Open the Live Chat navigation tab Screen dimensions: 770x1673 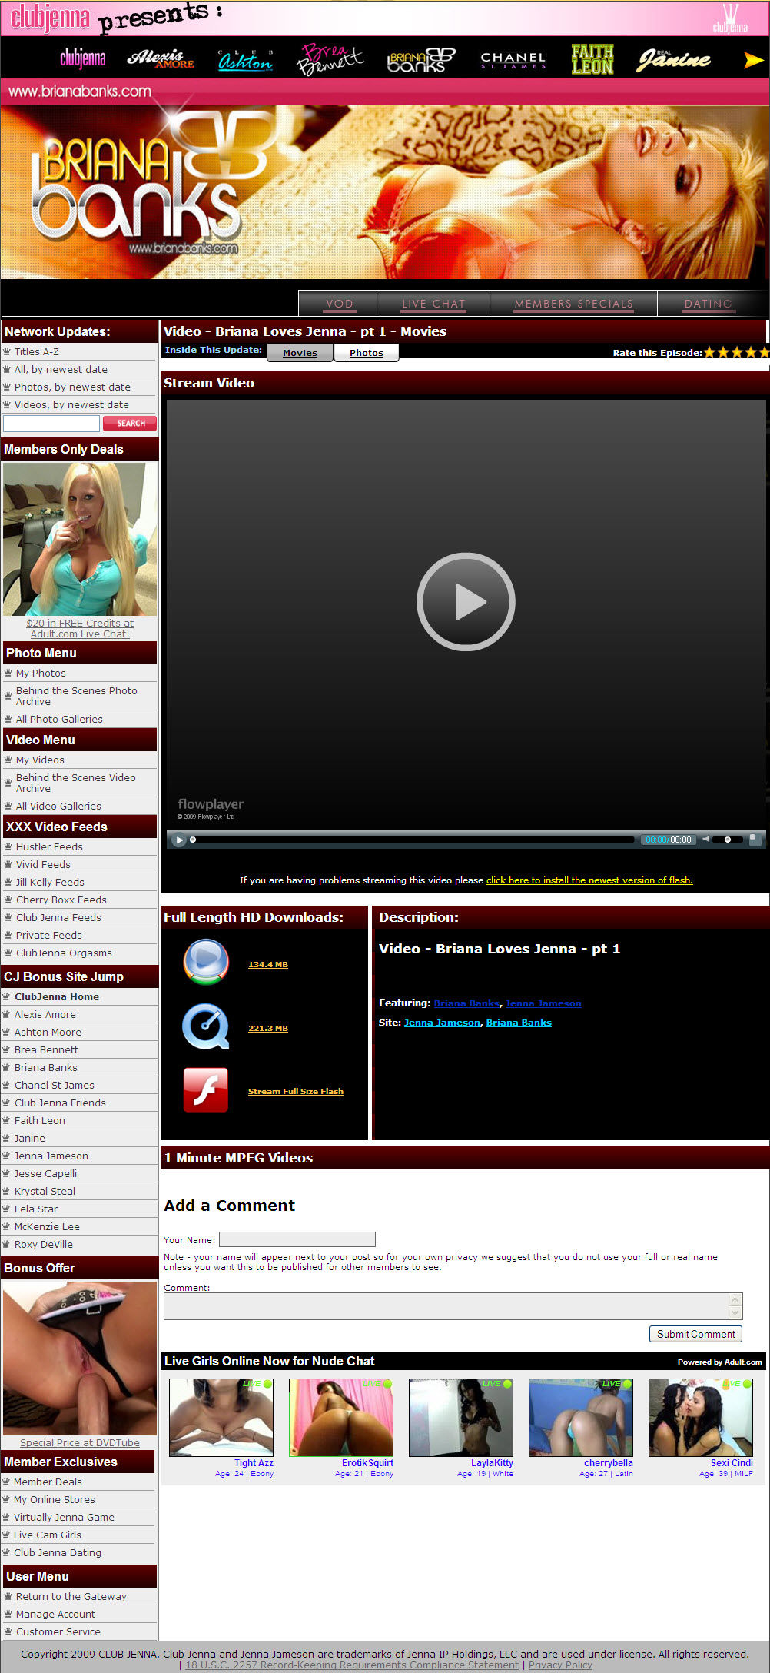[x=433, y=303]
